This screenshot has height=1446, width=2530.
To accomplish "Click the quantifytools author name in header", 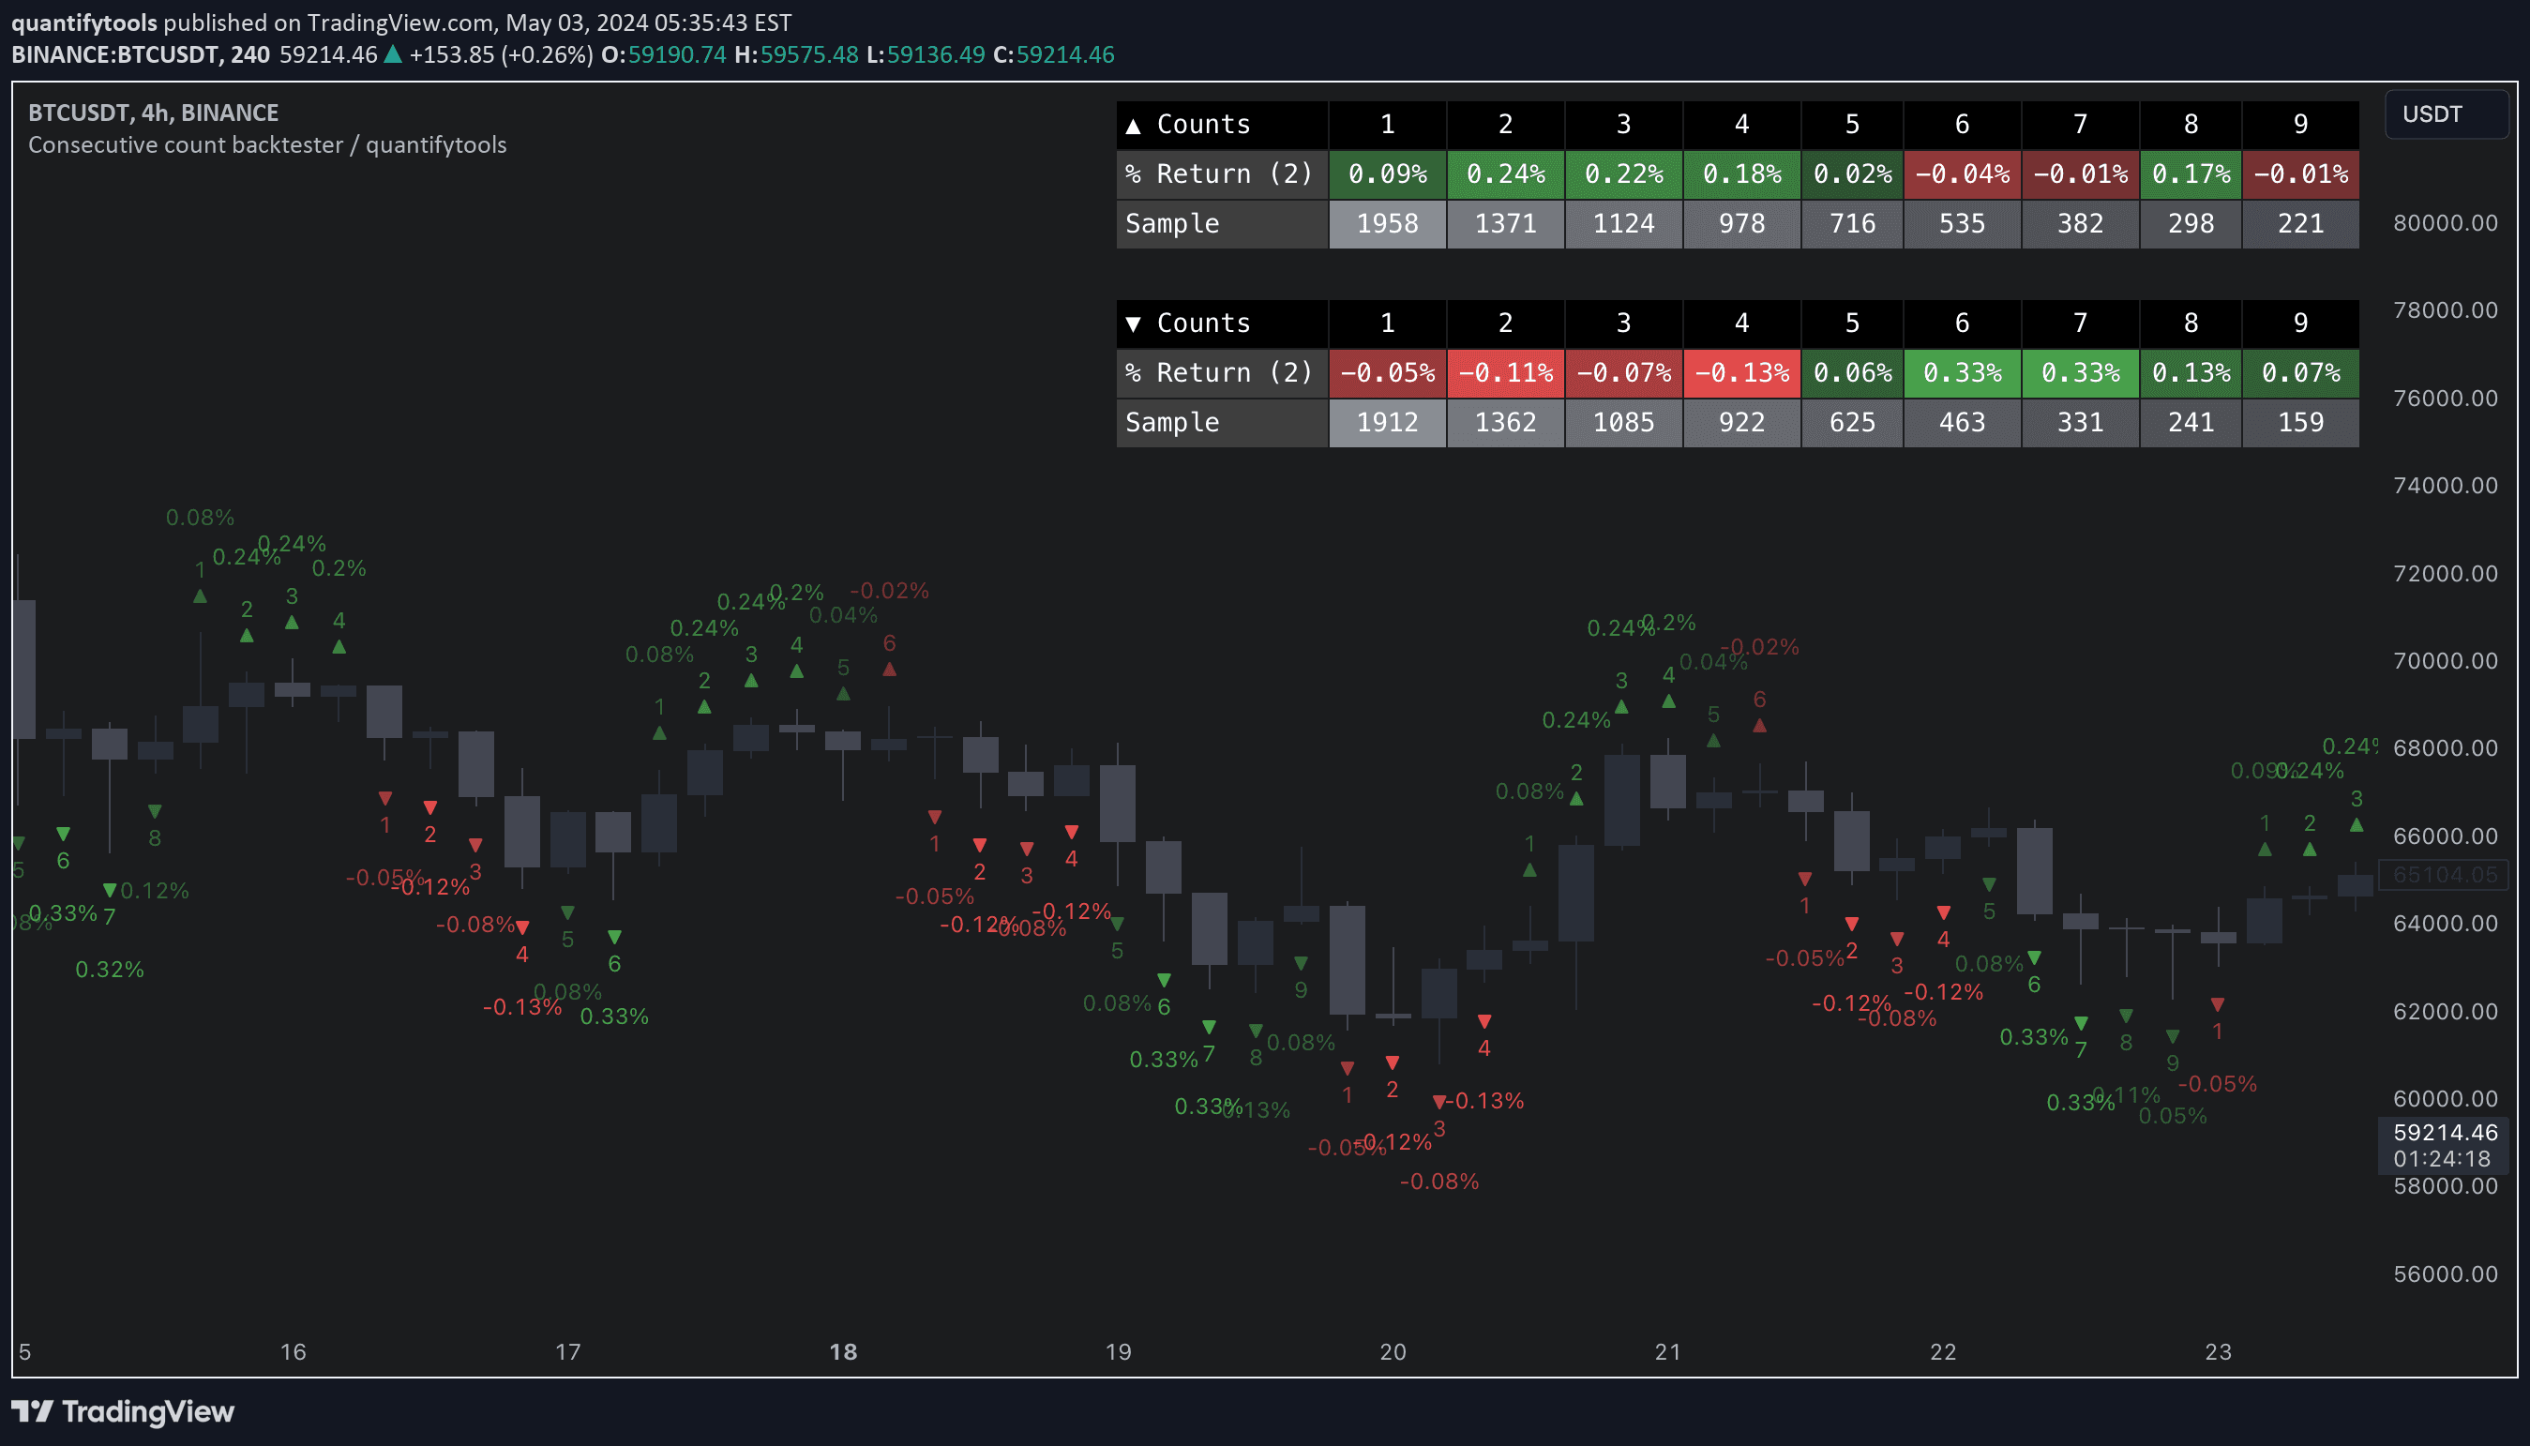I will click(84, 22).
